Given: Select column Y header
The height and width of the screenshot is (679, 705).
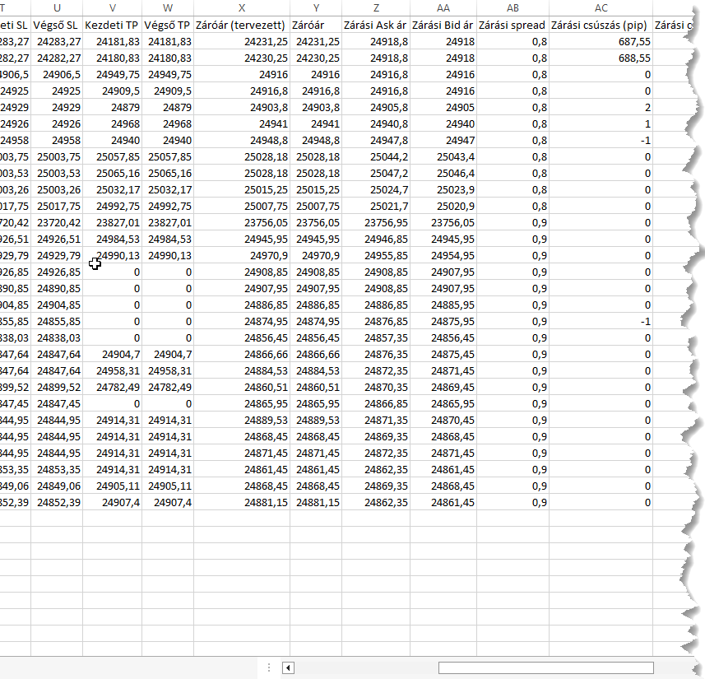Looking at the screenshot, I should (x=316, y=7).
